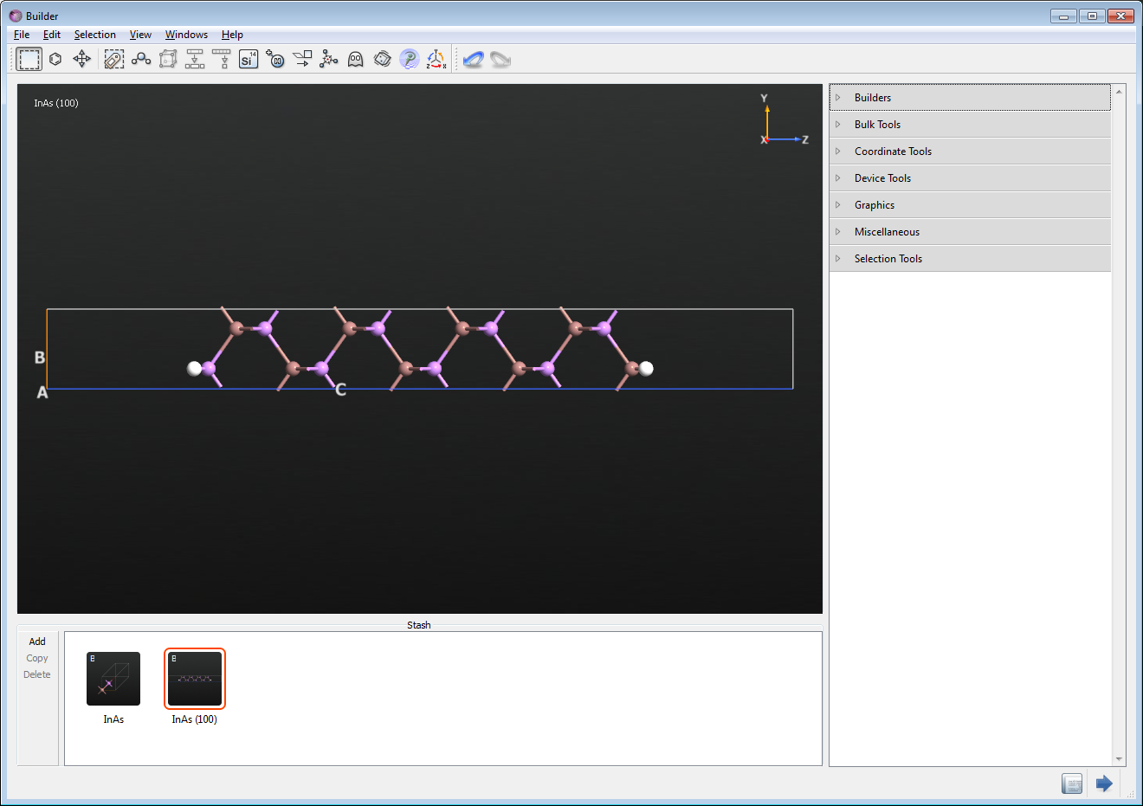Image resolution: width=1143 pixels, height=806 pixels.
Task: Select the rectangle selection tool
Action: (x=29, y=59)
